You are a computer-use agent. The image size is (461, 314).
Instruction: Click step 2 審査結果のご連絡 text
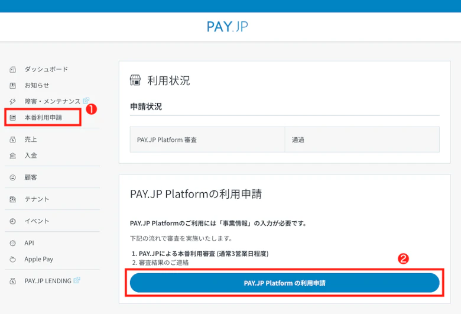pos(160,263)
